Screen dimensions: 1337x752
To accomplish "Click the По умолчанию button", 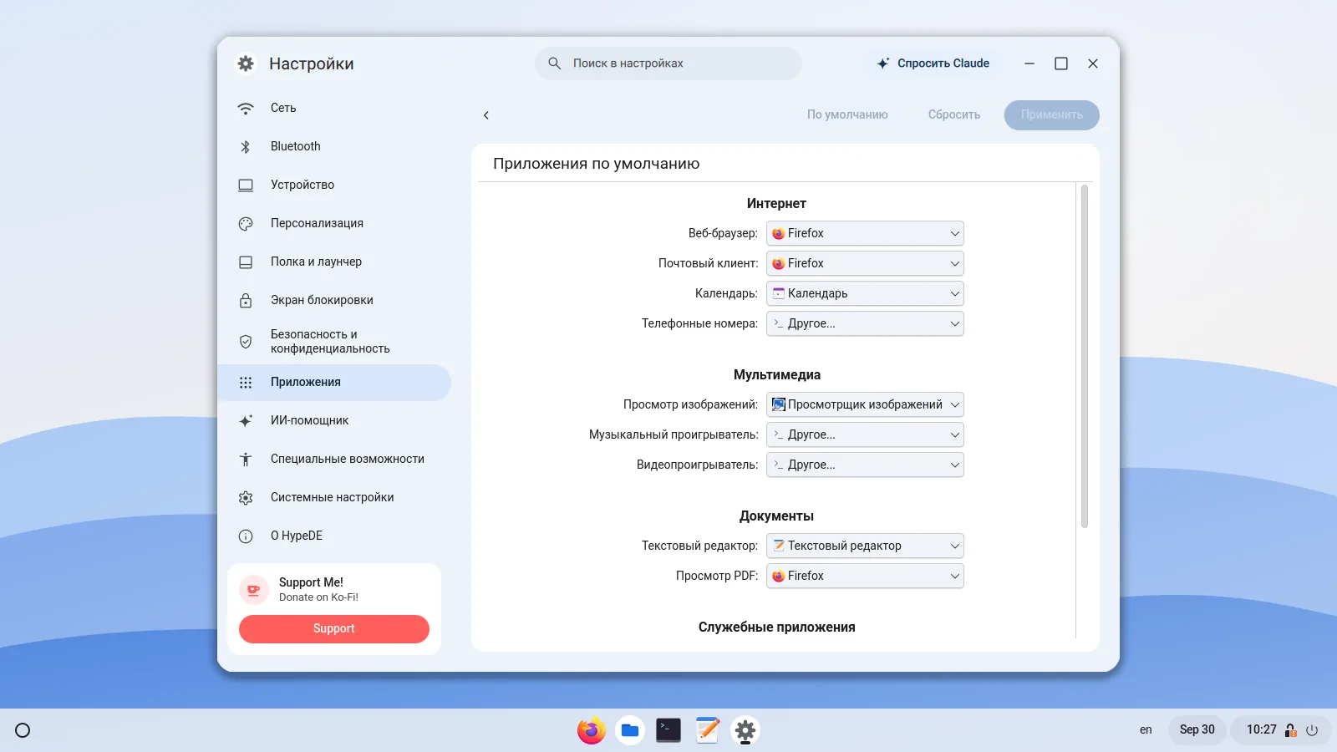I will [847, 114].
